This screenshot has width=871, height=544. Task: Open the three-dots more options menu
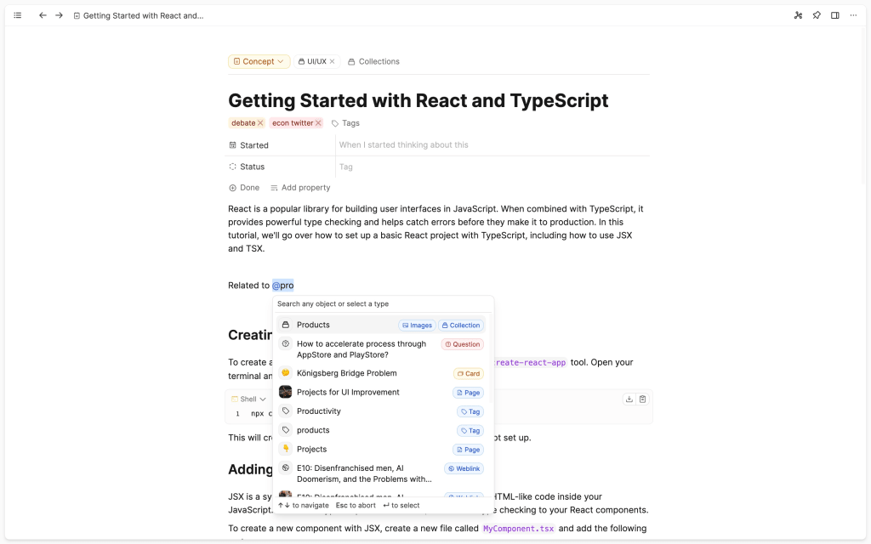(853, 15)
